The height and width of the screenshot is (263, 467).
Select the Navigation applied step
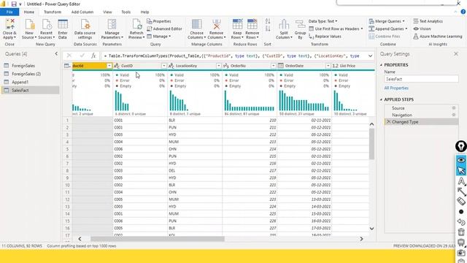pos(421,115)
